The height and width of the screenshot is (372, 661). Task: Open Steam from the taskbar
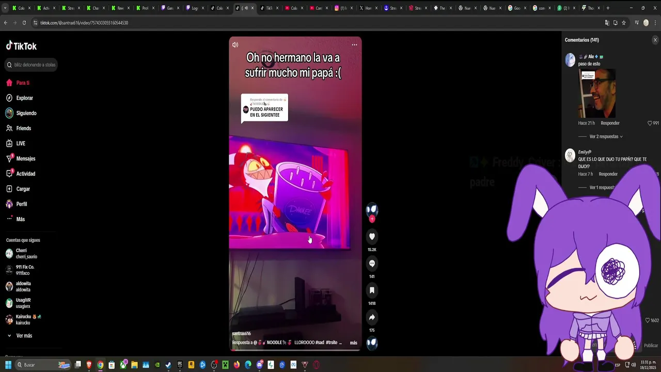pos(168,365)
